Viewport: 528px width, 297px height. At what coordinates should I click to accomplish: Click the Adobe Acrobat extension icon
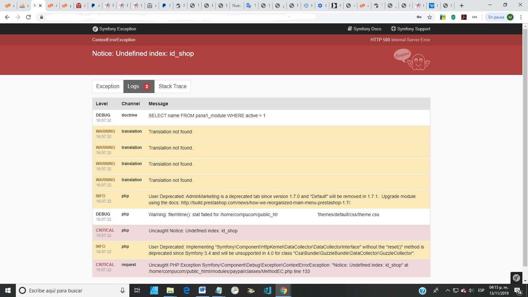(x=464, y=17)
